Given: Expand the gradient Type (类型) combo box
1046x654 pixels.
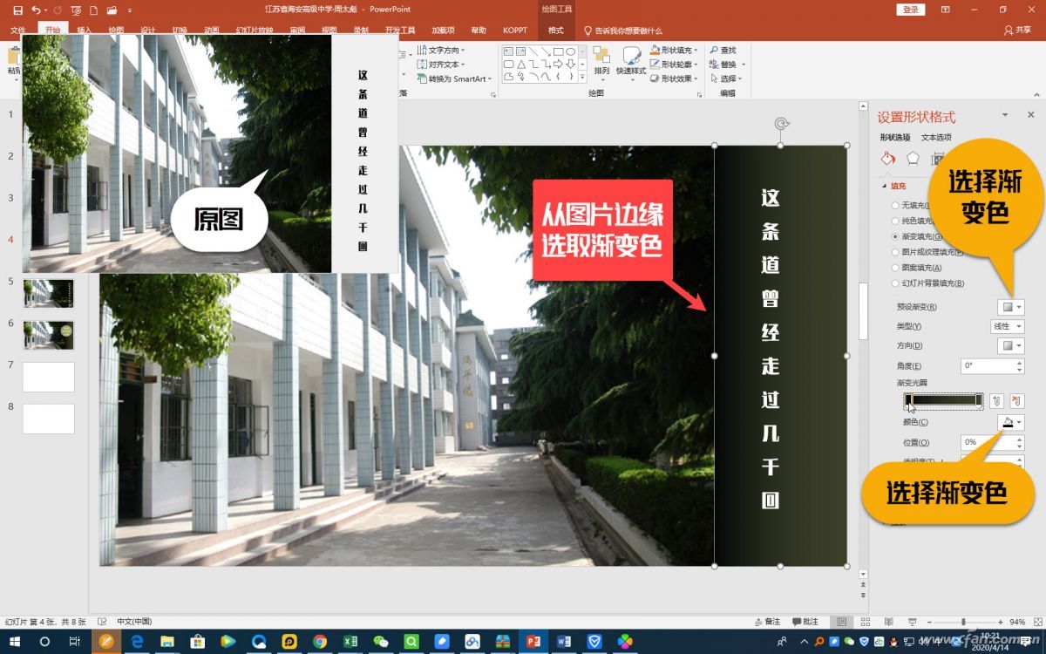Looking at the screenshot, I should click(x=1007, y=326).
